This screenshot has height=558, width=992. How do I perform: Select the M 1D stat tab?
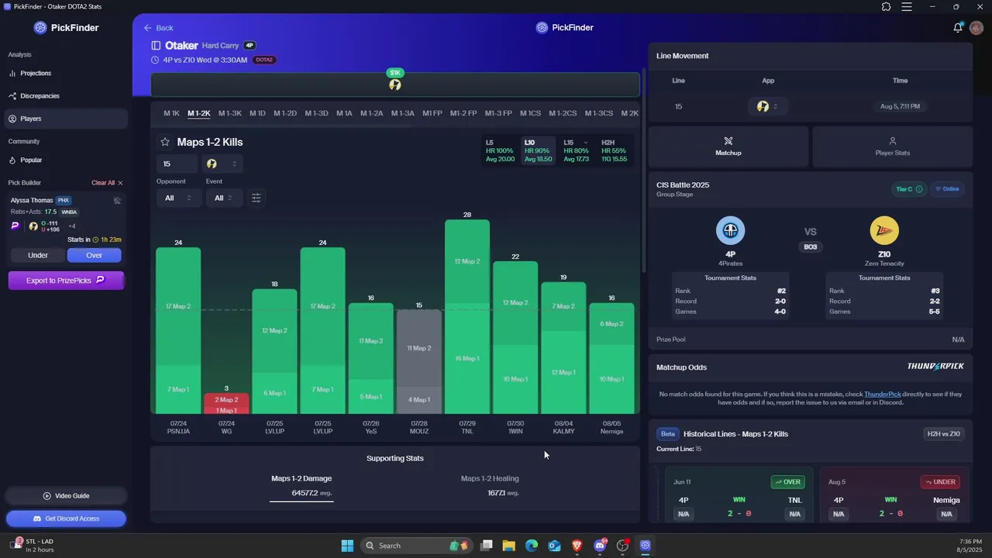point(257,113)
